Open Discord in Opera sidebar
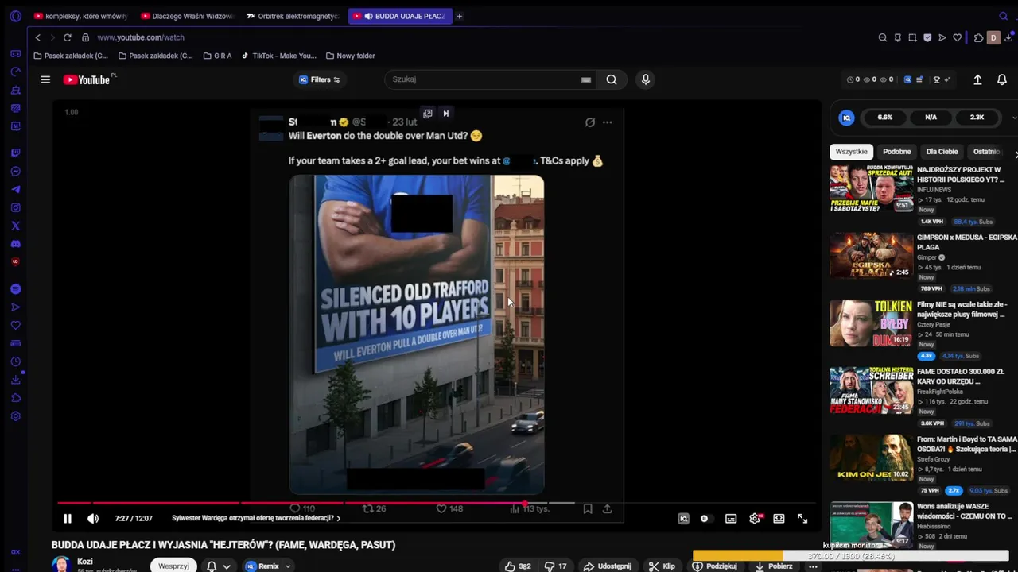The height and width of the screenshot is (572, 1018). pyautogui.click(x=15, y=244)
